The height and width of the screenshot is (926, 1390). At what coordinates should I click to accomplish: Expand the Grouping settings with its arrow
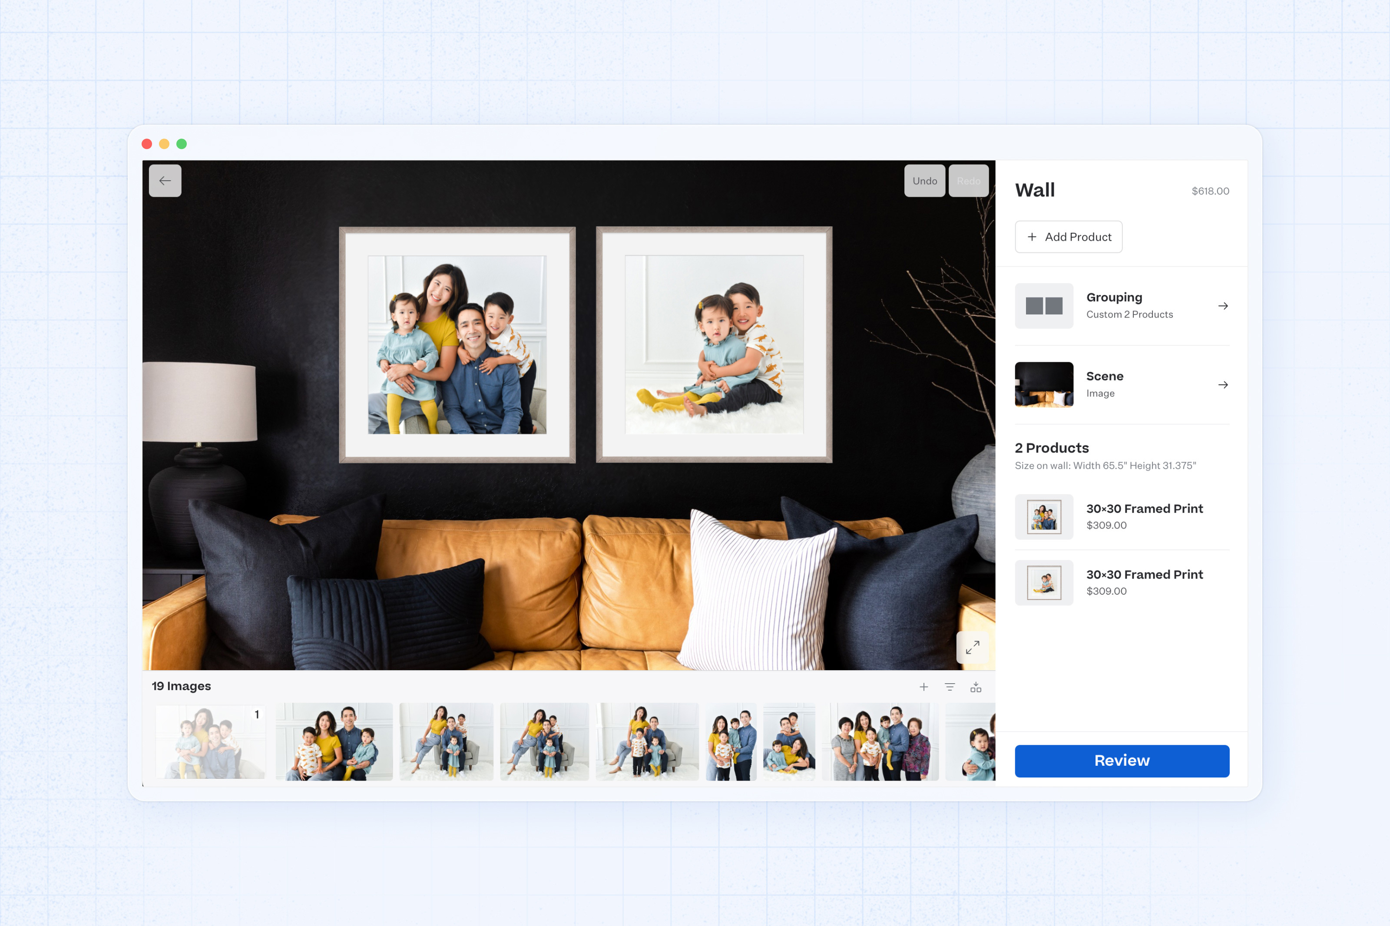pyautogui.click(x=1223, y=305)
